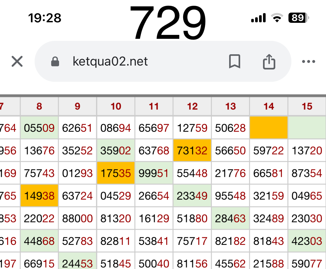Click the empty green cell under column 15
The height and width of the screenshot is (269, 326).
307,128
